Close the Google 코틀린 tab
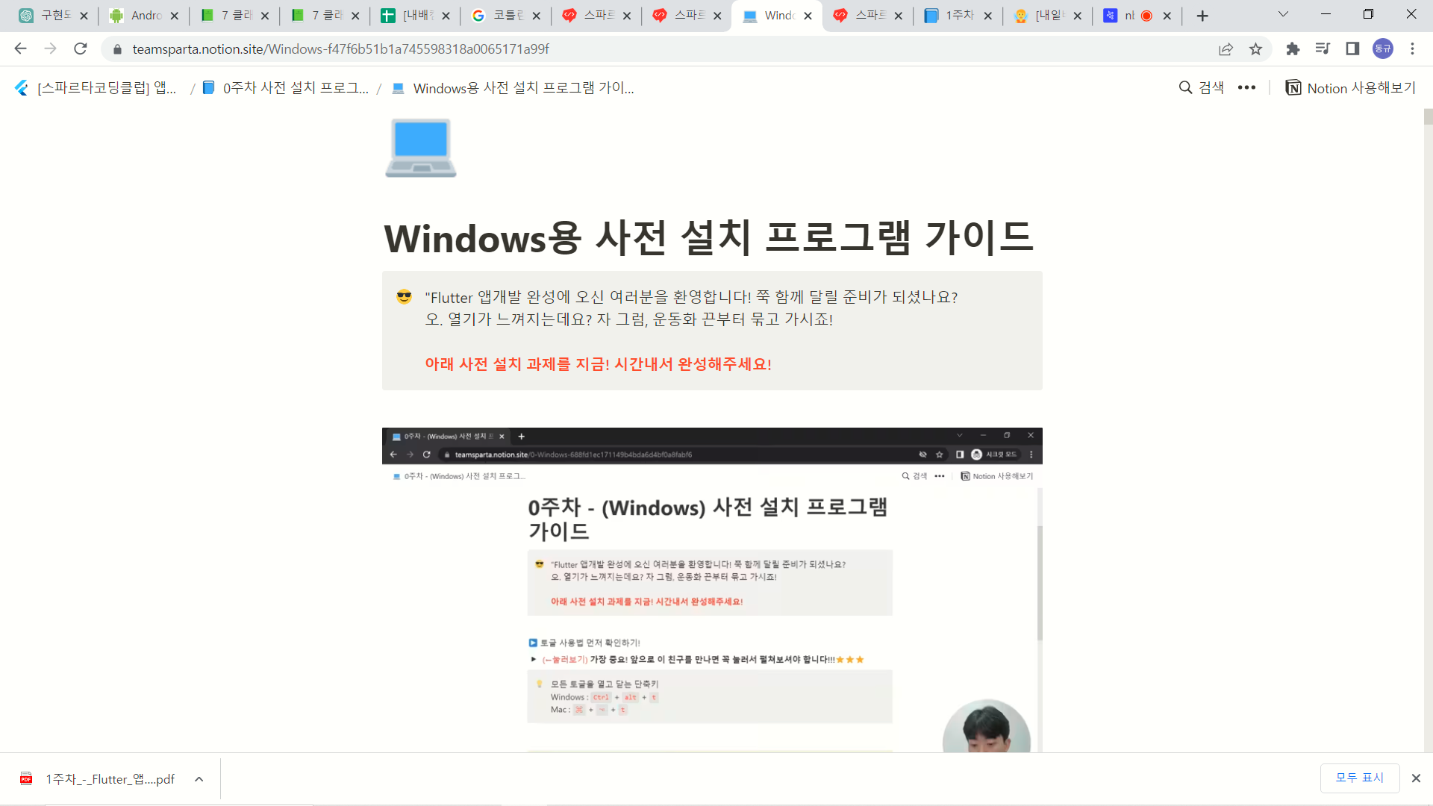 point(537,16)
